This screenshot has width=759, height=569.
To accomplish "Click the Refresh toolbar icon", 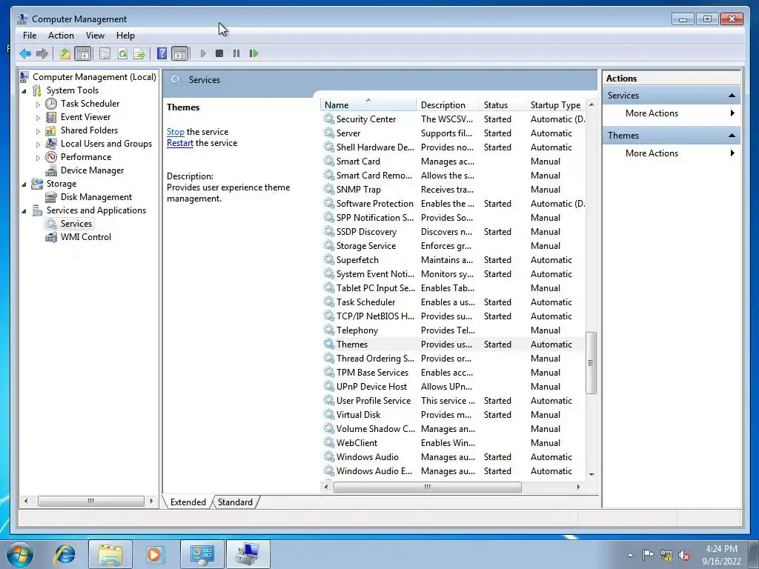I will coord(122,53).
